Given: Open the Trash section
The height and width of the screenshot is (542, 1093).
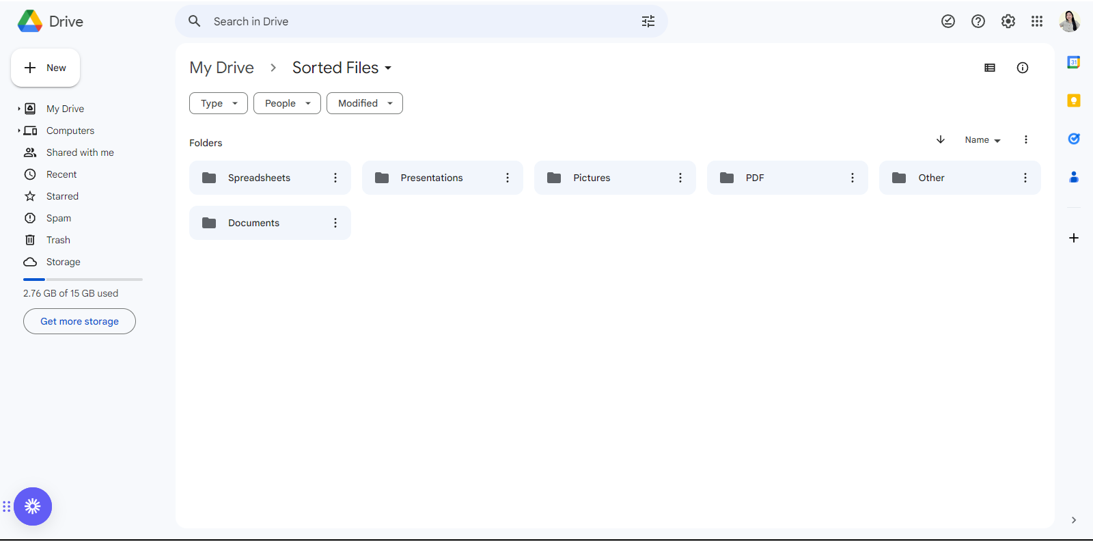Looking at the screenshot, I should click(x=58, y=240).
